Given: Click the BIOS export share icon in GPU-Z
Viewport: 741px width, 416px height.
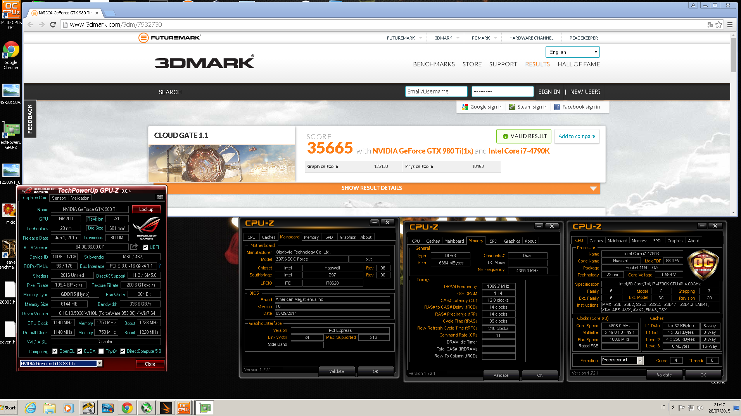Looking at the screenshot, I should pyautogui.click(x=134, y=247).
